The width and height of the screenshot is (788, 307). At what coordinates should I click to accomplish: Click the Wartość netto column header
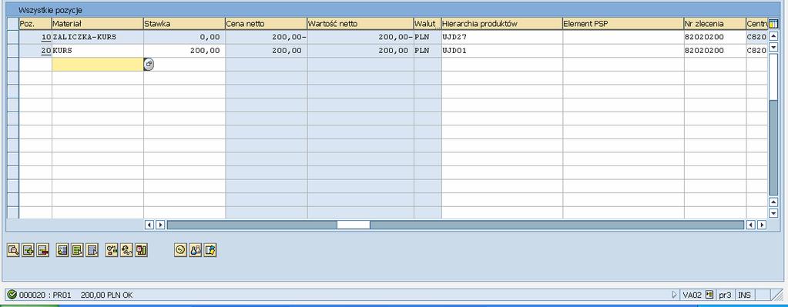click(x=360, y=24)
